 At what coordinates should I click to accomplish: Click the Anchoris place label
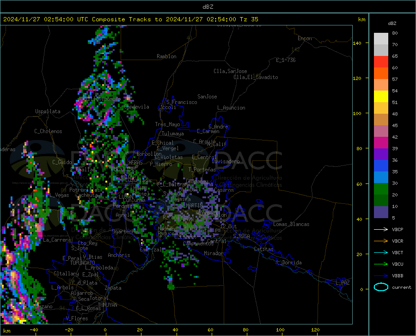[119, 256]
